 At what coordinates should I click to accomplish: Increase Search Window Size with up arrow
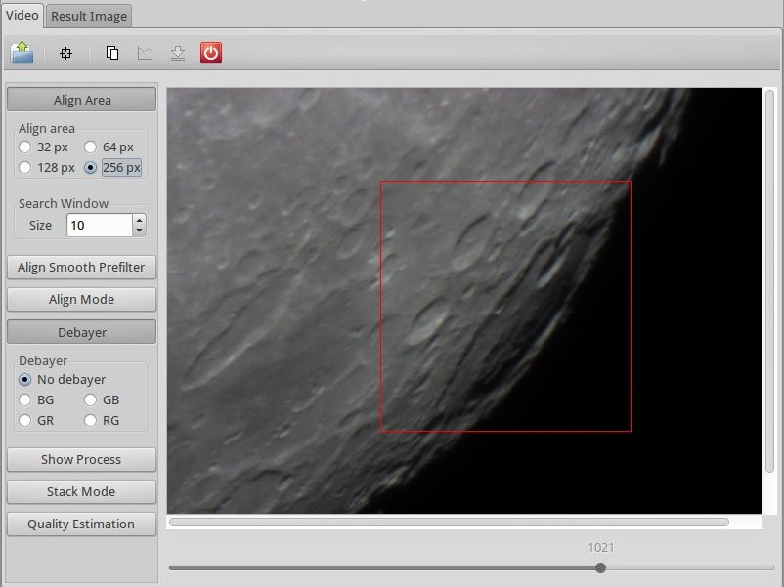click(140, 220)
